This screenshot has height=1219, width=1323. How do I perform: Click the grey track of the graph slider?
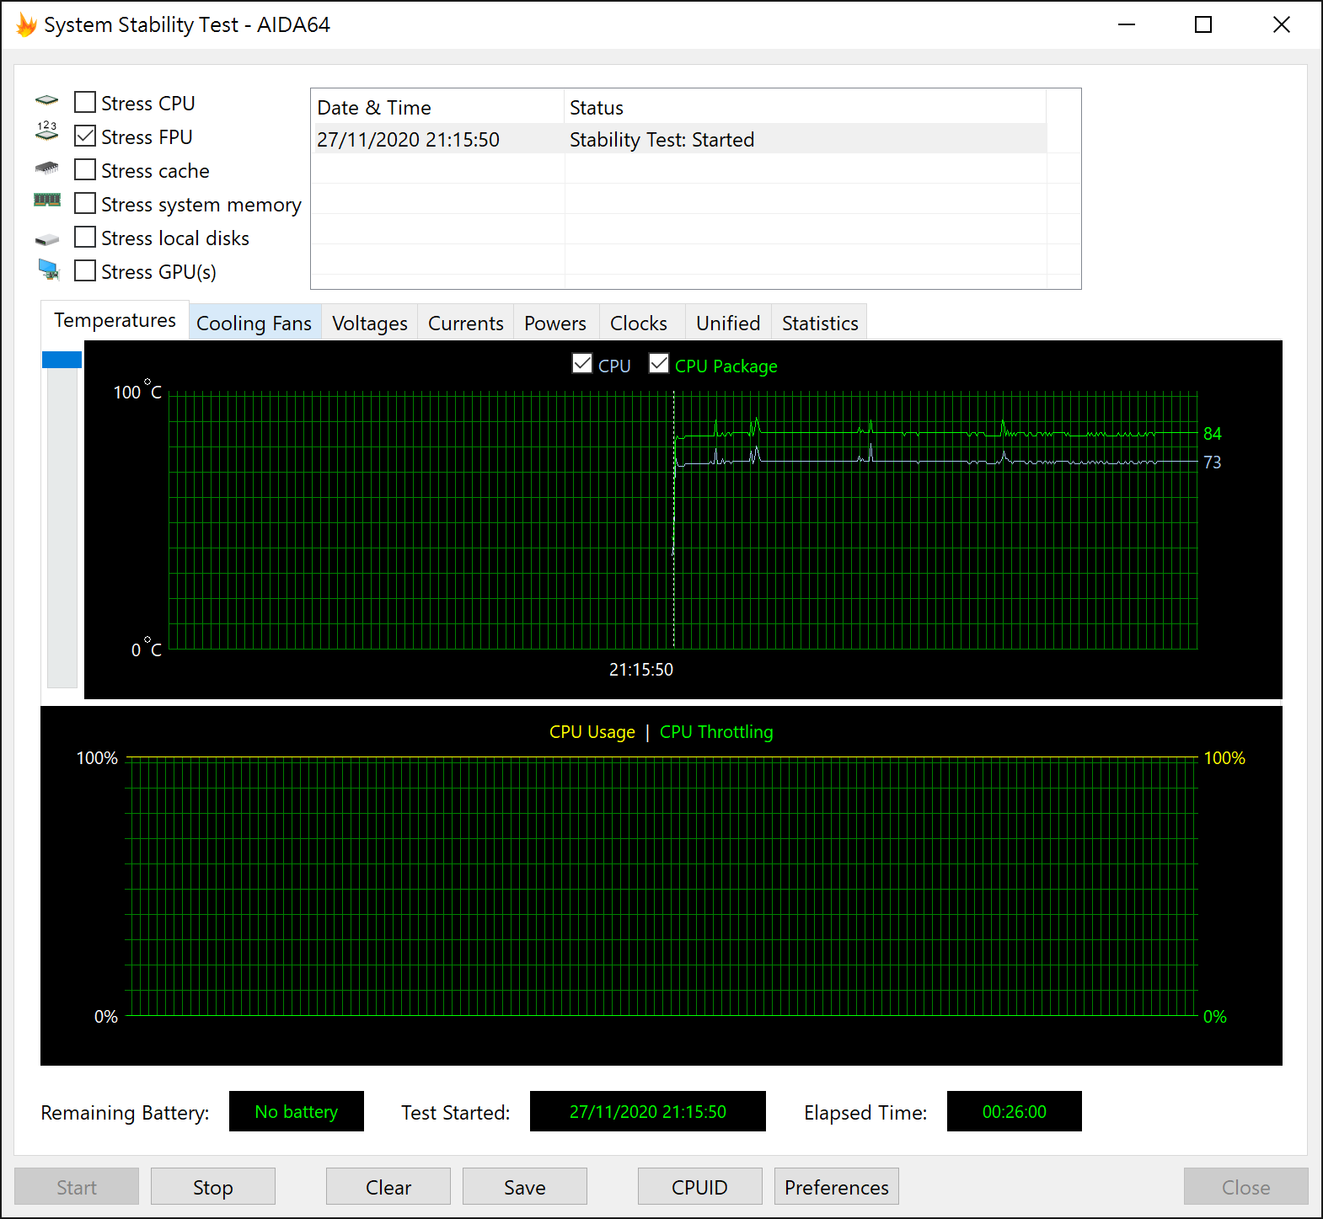[x=62, y=527]
